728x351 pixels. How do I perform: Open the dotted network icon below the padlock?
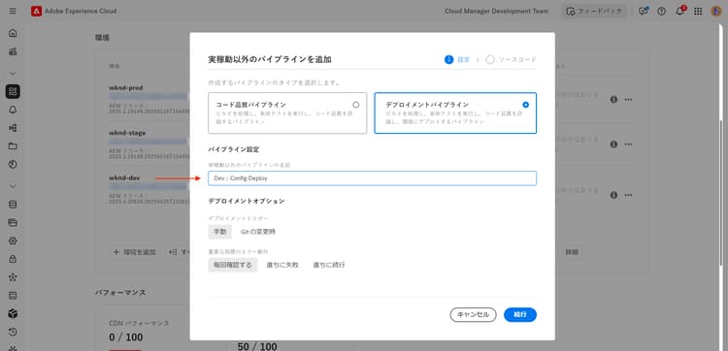(13, 277)
